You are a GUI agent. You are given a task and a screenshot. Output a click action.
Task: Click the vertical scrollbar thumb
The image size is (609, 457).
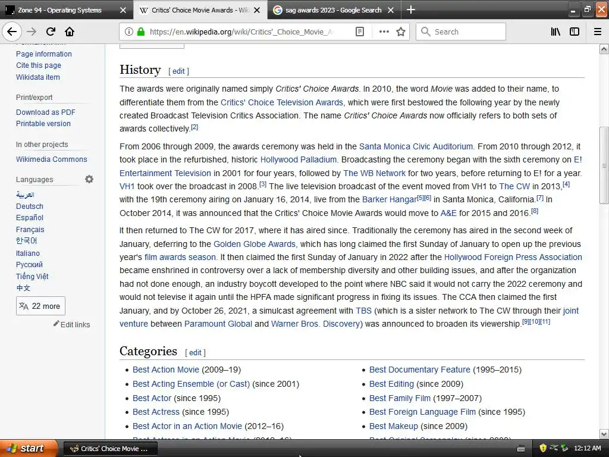604,165
